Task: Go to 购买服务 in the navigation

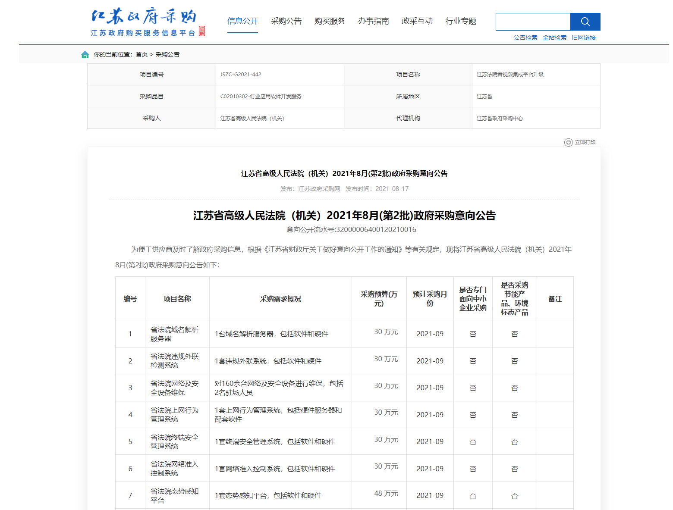Action: [330, 21]
